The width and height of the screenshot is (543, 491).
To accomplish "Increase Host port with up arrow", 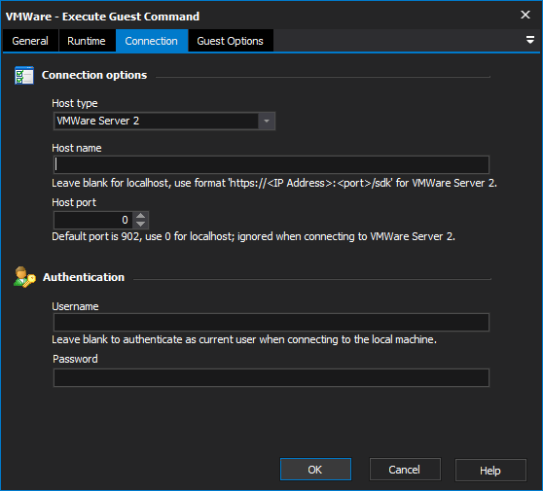I will click(140, 216).
